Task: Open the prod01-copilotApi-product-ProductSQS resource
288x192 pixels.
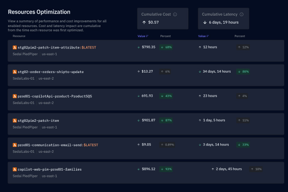Action: tap(55, 96)
